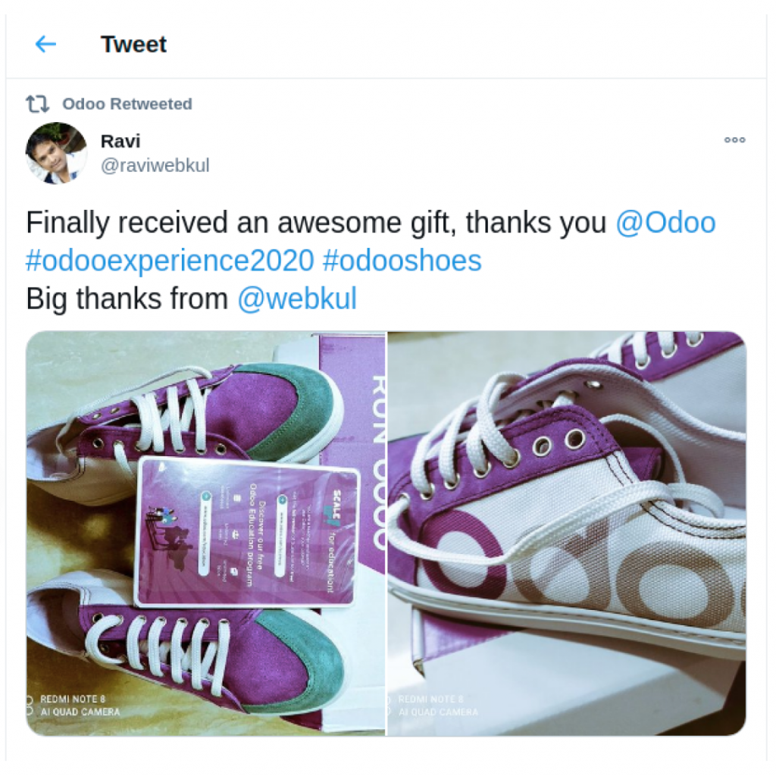
Task: Open the display name "Ravi"
Action: coord(120,141)
